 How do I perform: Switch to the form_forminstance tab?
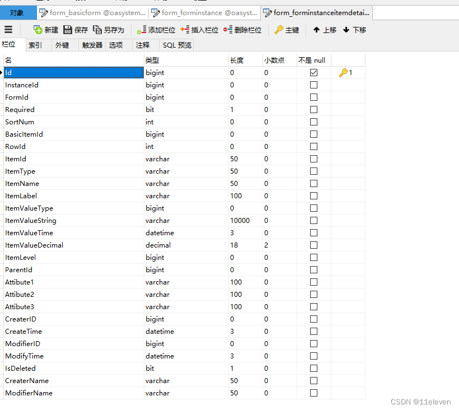click(x=204, y=13)
